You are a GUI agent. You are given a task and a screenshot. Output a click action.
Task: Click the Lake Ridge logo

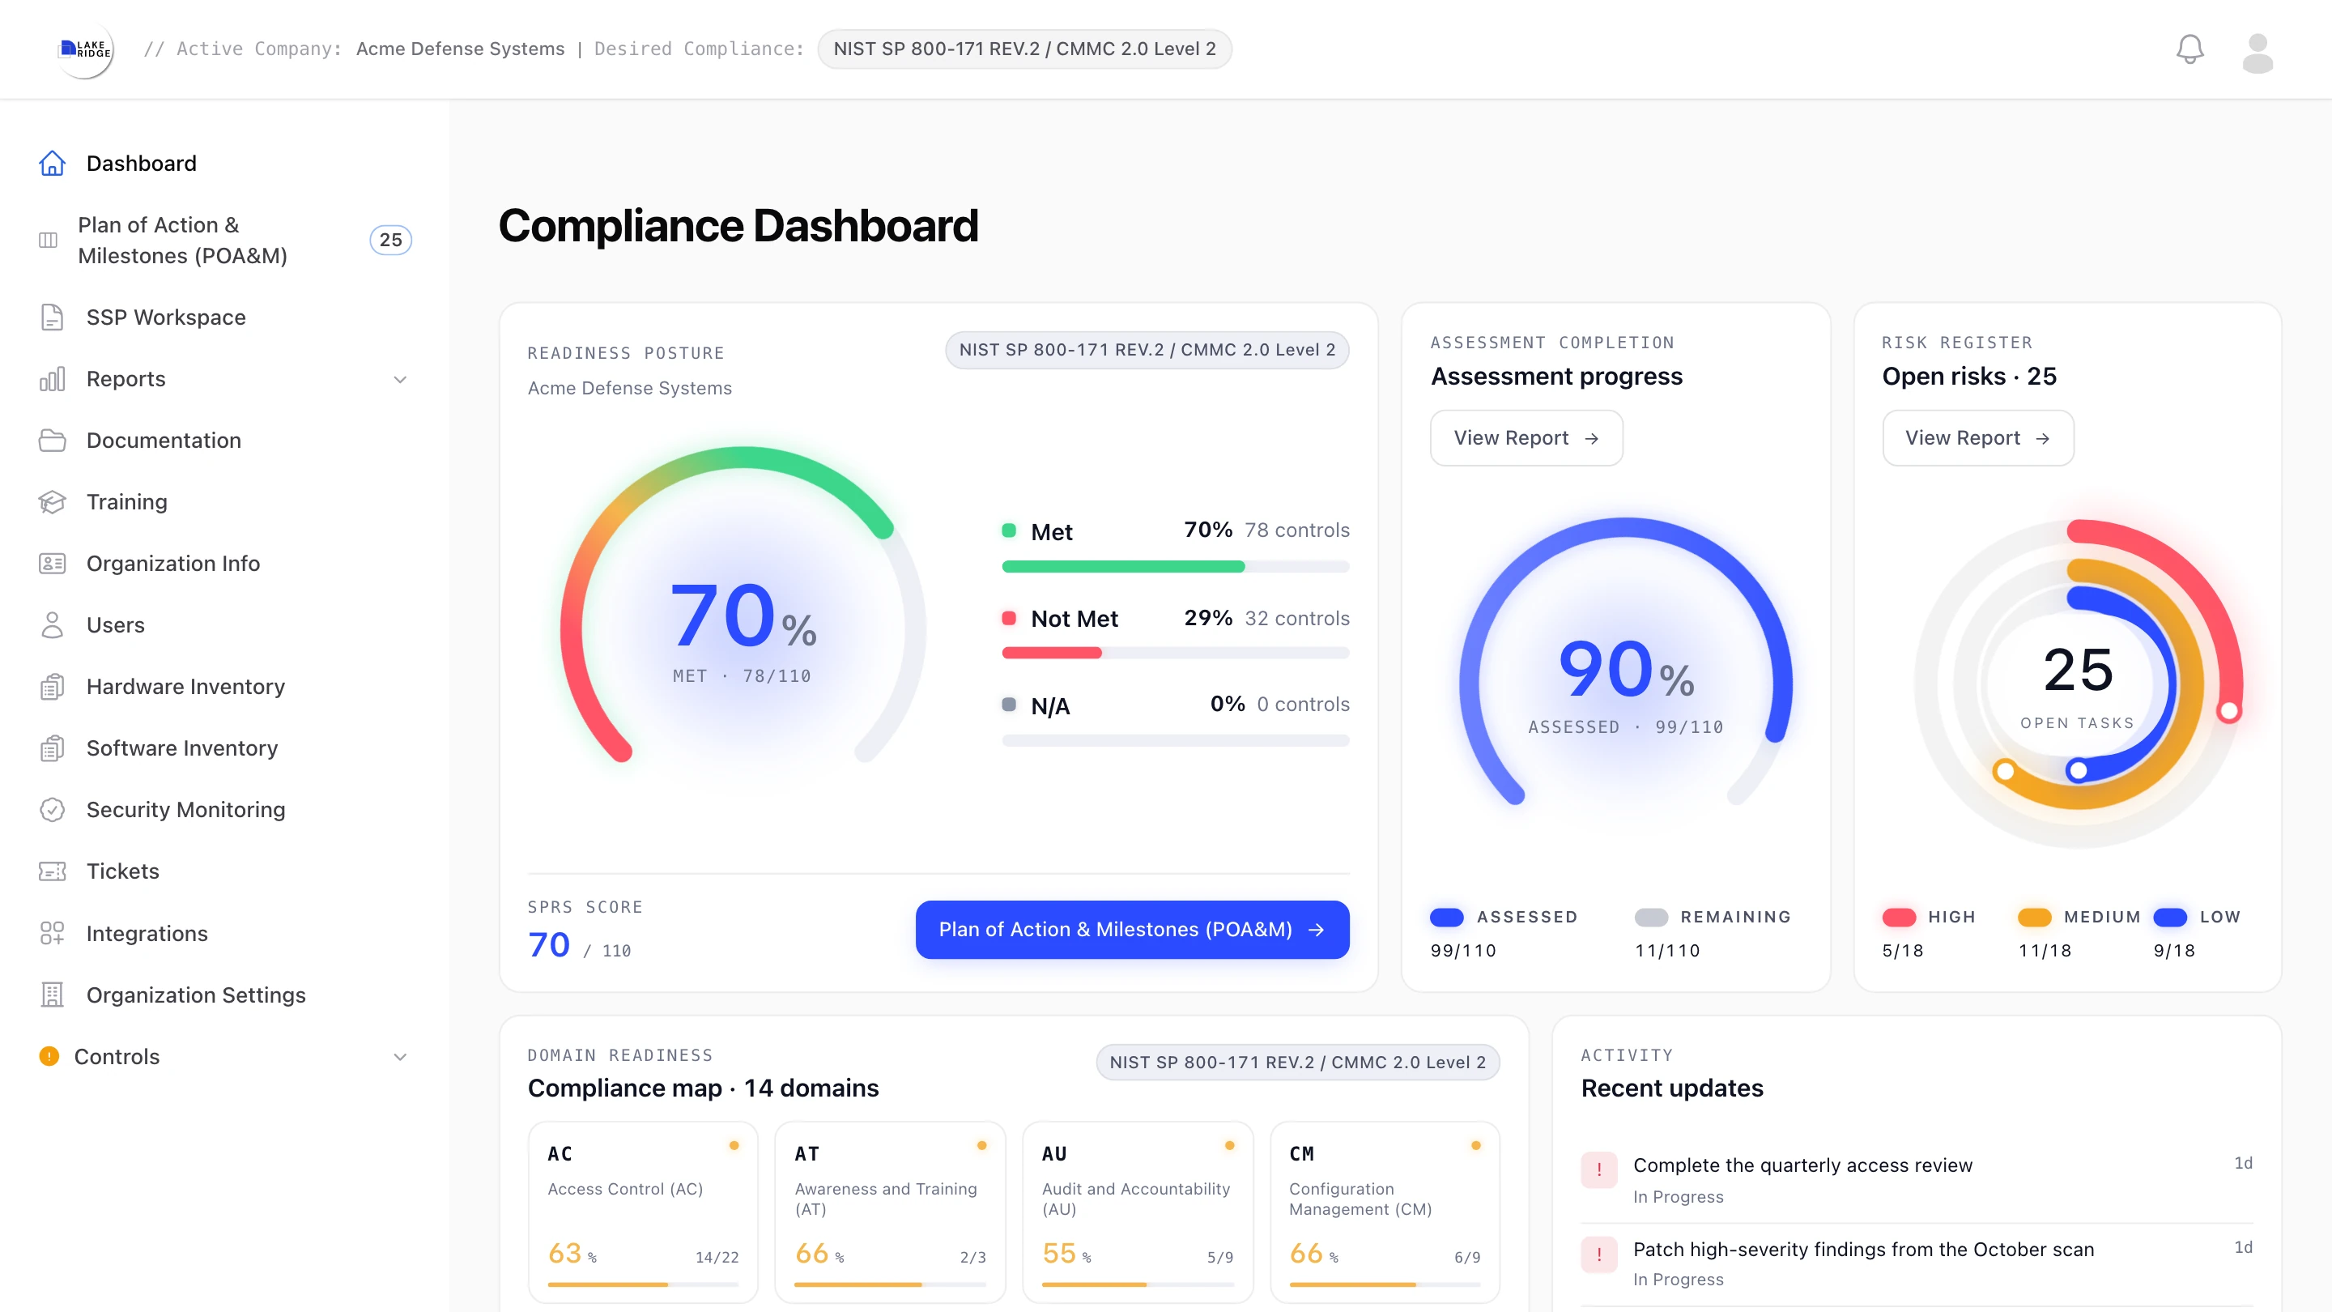click(85, 49)
